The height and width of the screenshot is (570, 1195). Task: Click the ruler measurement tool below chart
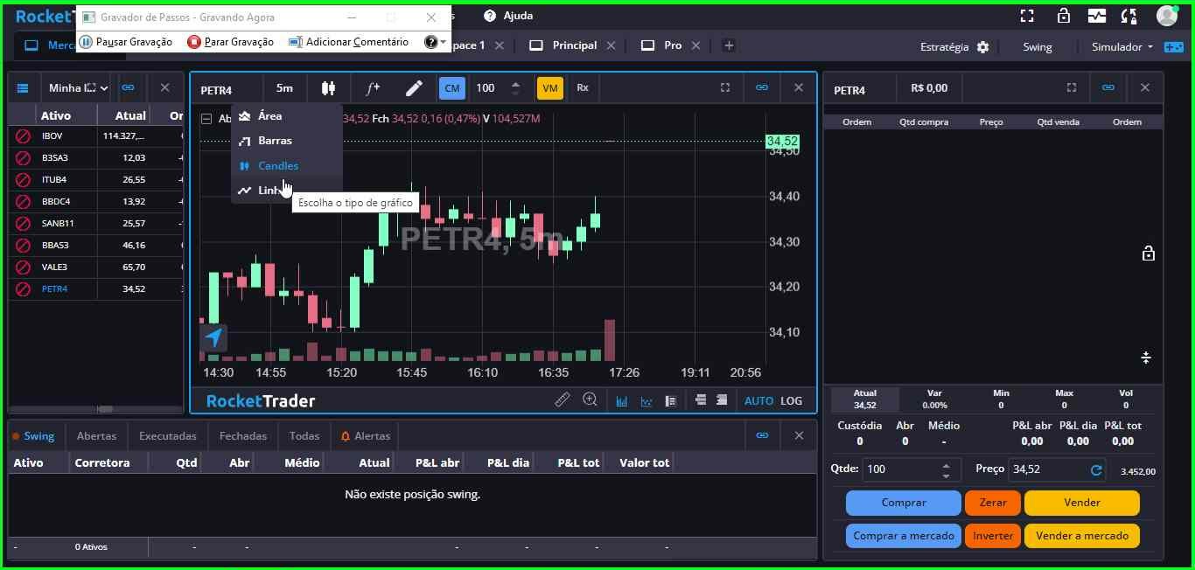tap(563, 400)
